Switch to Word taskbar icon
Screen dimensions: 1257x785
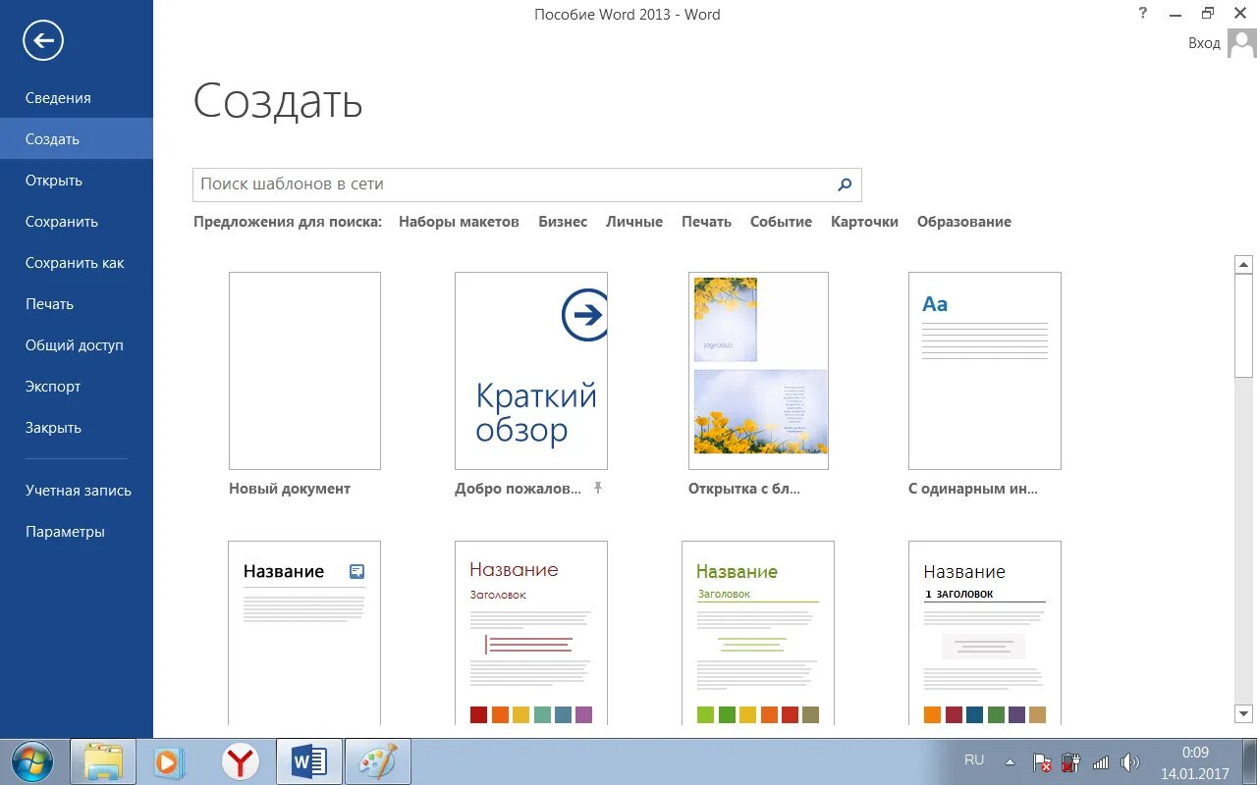tap(309, 761)
